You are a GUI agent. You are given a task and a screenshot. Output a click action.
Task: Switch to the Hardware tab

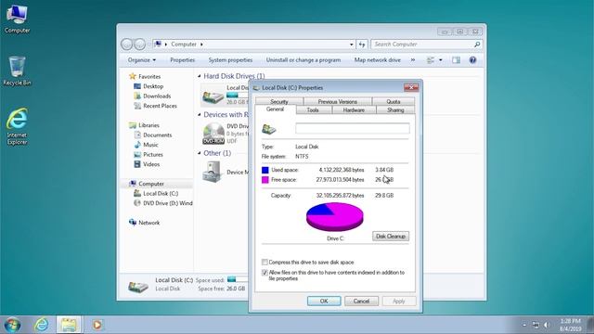354,110
